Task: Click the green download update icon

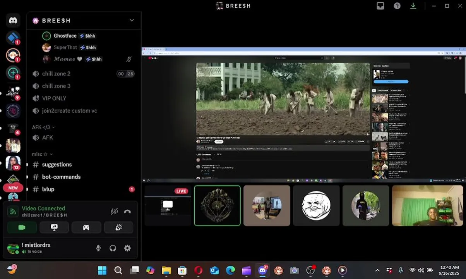Action: click(x=413, y=6)
